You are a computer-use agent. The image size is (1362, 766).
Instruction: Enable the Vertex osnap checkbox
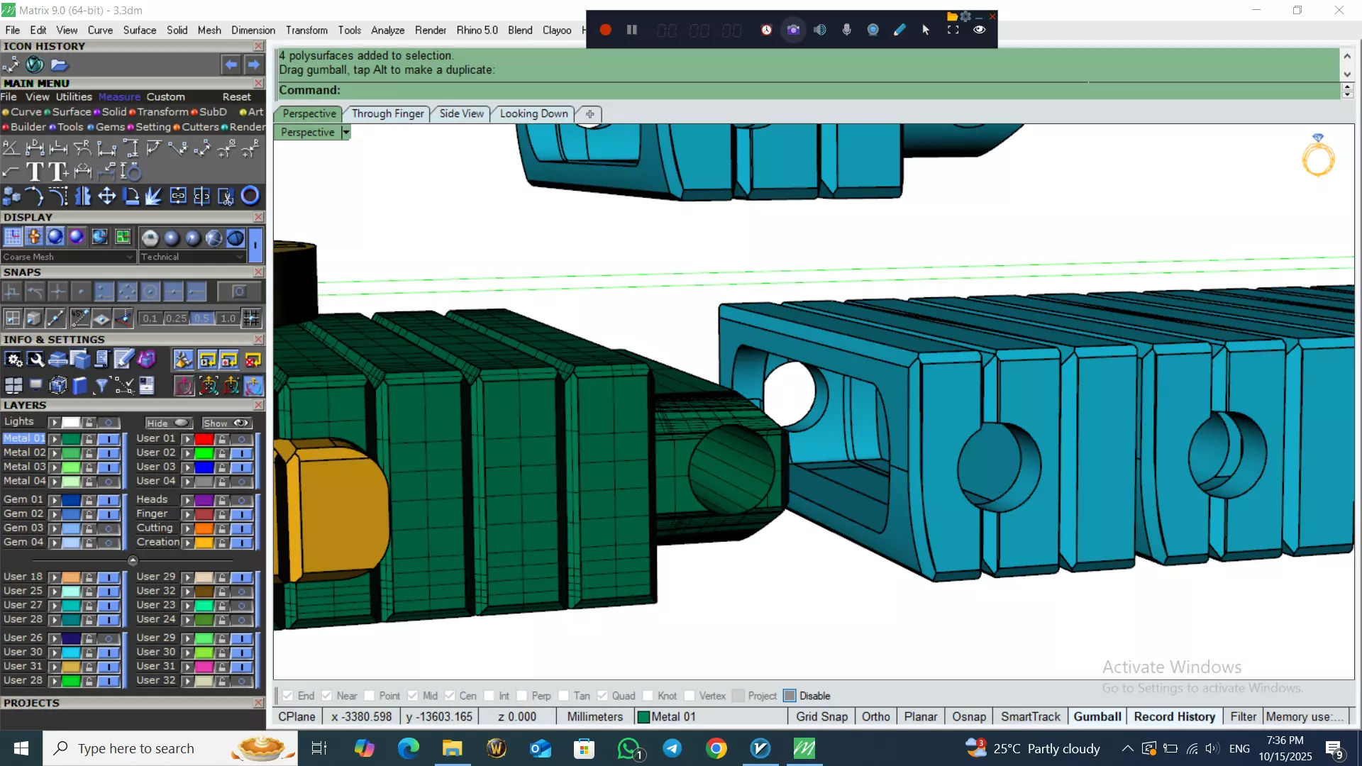[x=689, y=696]
